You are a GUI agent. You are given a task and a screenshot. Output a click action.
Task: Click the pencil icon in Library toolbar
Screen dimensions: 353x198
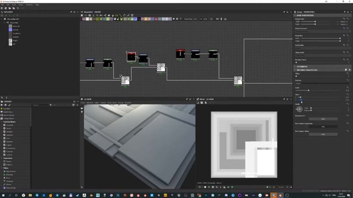[x=9, y=105]
